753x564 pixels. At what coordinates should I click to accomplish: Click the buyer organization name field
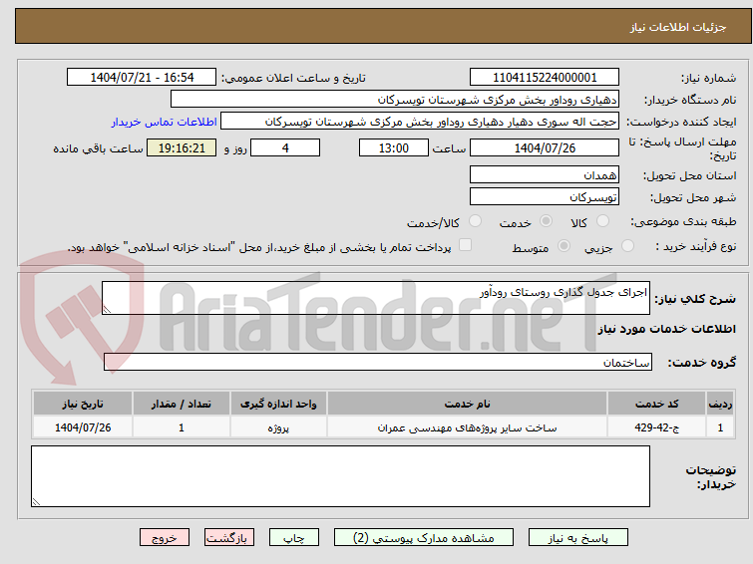point(395,100)
